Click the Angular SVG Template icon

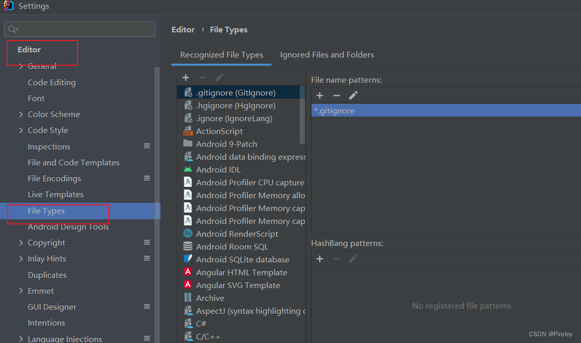click(188, 285)
